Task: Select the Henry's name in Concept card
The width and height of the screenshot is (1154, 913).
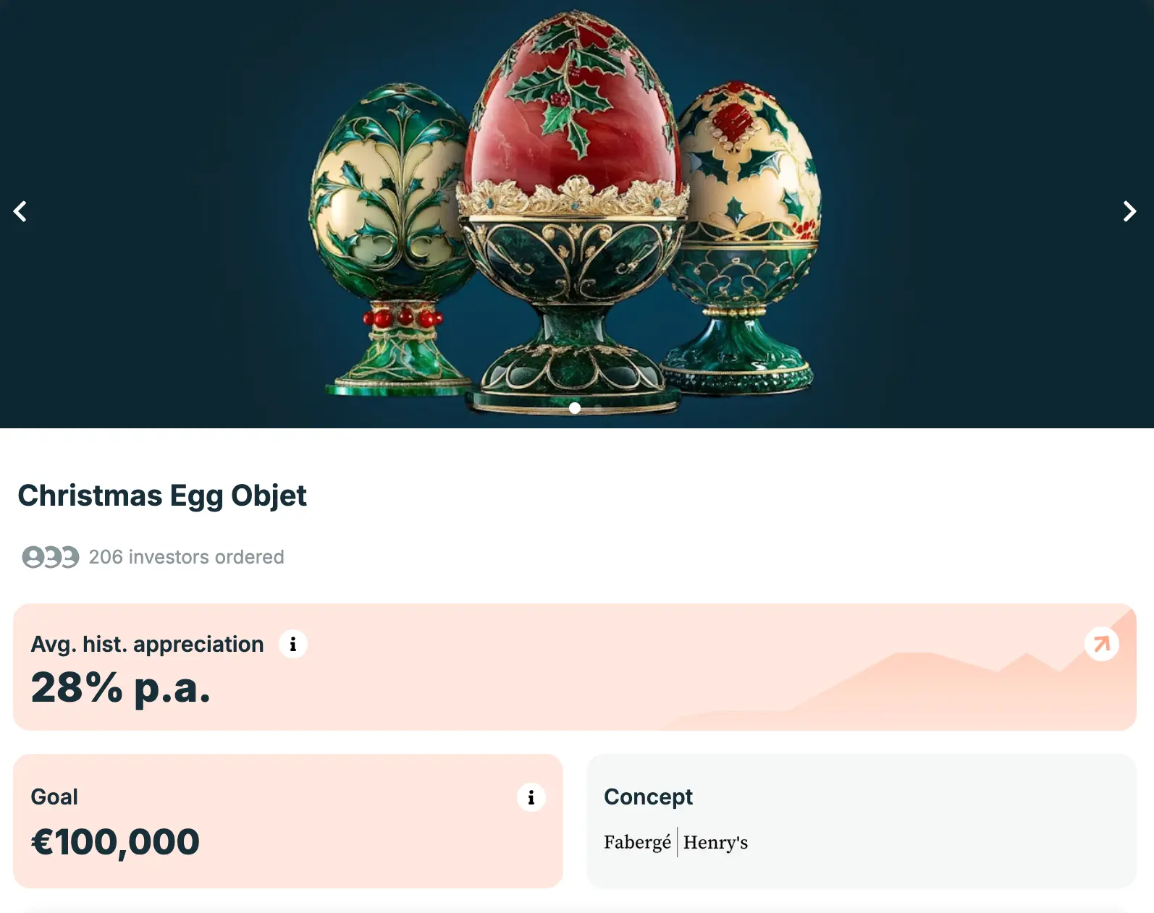Action: coord(715,842)
